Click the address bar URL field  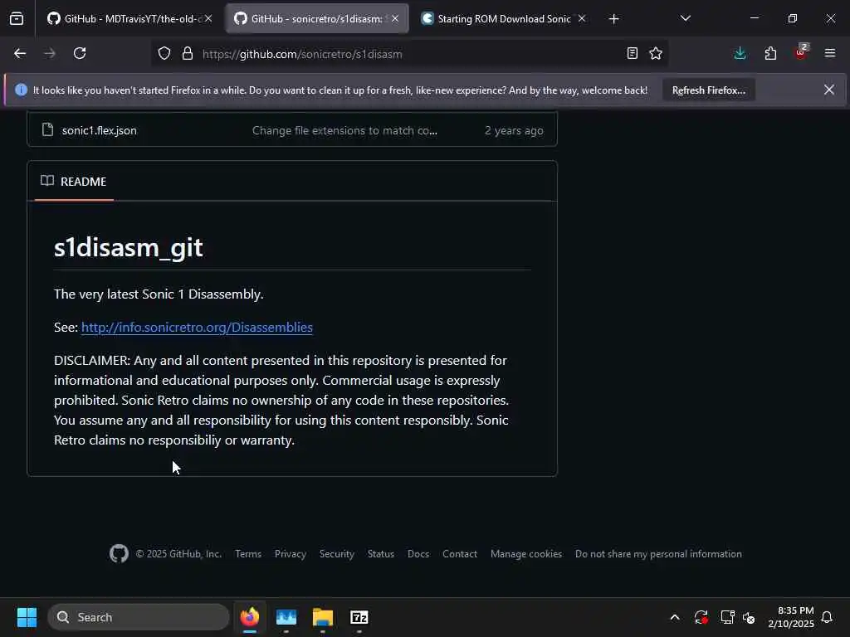pyautogui.click(x=409, y=54)
